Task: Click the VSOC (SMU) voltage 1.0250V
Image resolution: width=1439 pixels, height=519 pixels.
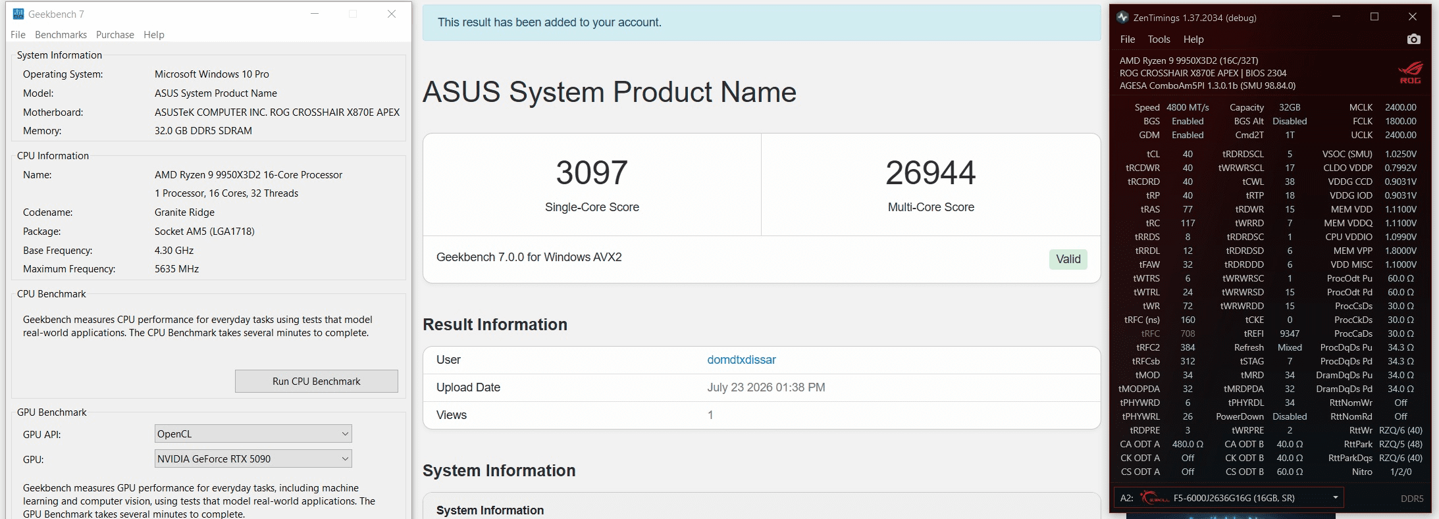Action: pyautogui.click(x=1401, y=154)
